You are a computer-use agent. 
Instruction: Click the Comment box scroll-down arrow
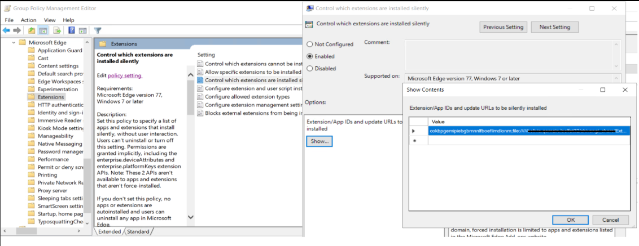coord(616,65)
